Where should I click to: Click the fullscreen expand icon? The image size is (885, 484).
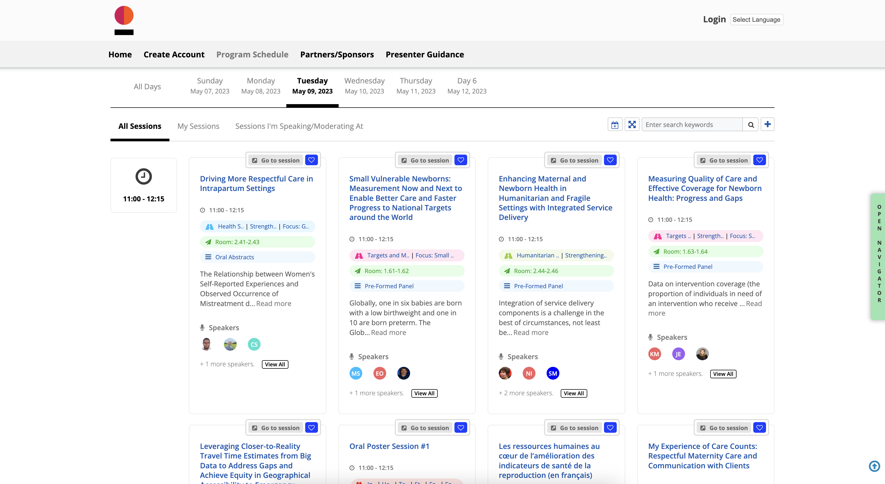632,125
